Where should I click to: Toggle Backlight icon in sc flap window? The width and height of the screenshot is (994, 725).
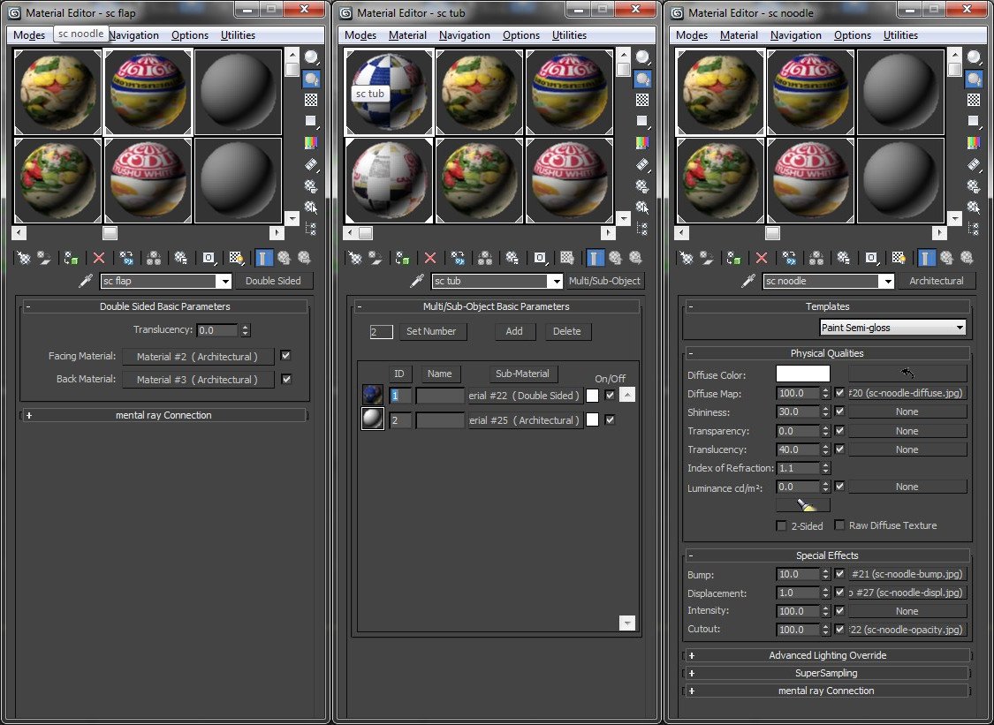coord(311,79)
